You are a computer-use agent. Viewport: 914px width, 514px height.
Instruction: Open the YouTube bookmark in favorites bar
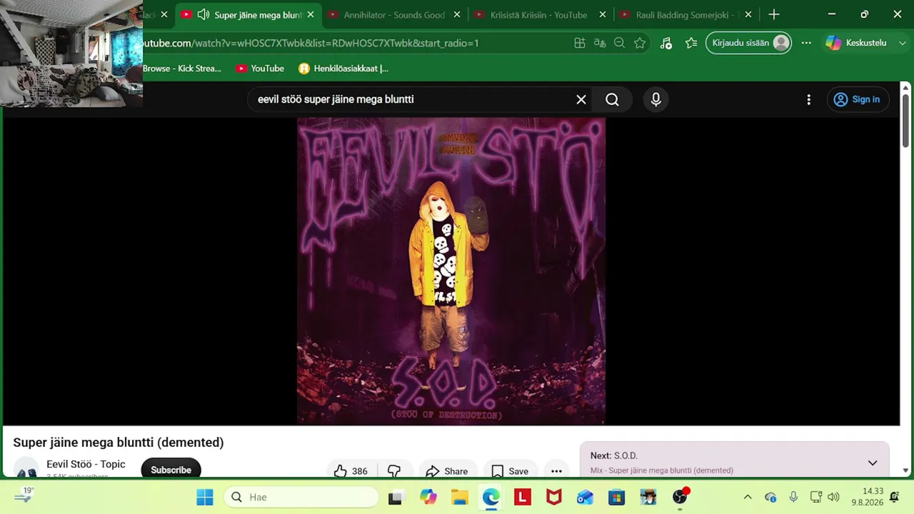260,69
